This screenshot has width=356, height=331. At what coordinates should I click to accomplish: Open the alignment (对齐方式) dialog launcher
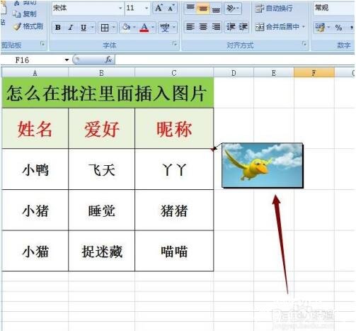pyautogui.click(x=304, y=43)
